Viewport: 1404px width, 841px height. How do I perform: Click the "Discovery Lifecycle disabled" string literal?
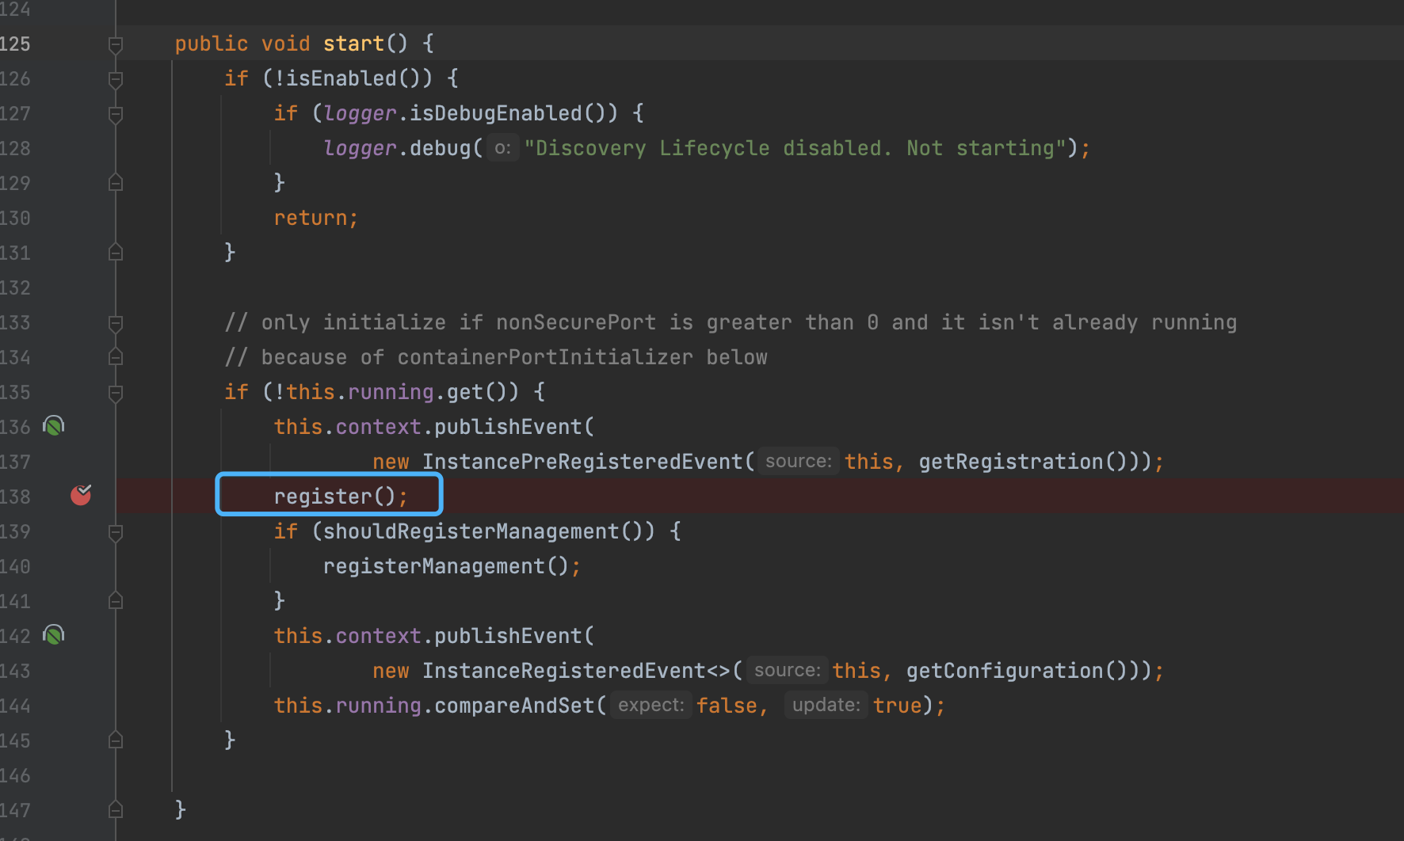pos(795,148)
